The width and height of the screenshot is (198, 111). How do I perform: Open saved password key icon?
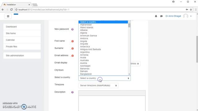[x=187, y=10]
